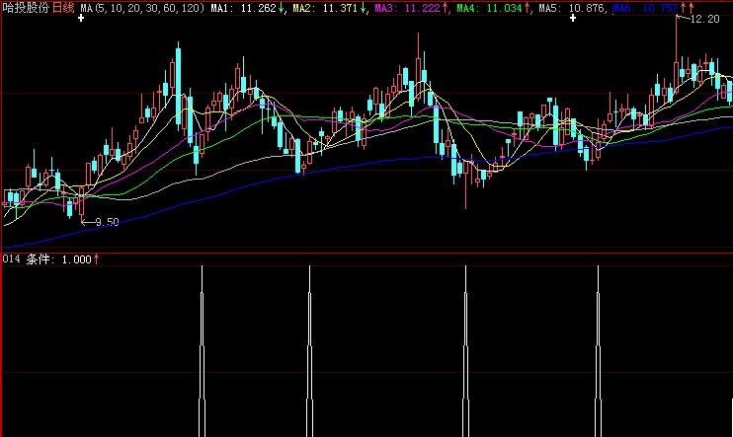Click the white plus marker near MA5
The height and width of the screenshot is (437, 733).
(x=570, y=18)
